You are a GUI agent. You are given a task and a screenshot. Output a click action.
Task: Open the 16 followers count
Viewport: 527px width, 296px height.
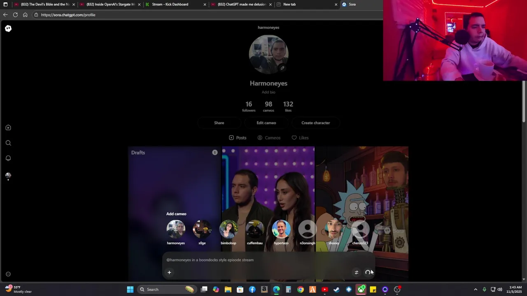click(x=249, y=106)
